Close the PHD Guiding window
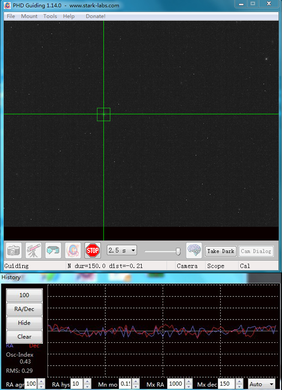 pos(269,4)
